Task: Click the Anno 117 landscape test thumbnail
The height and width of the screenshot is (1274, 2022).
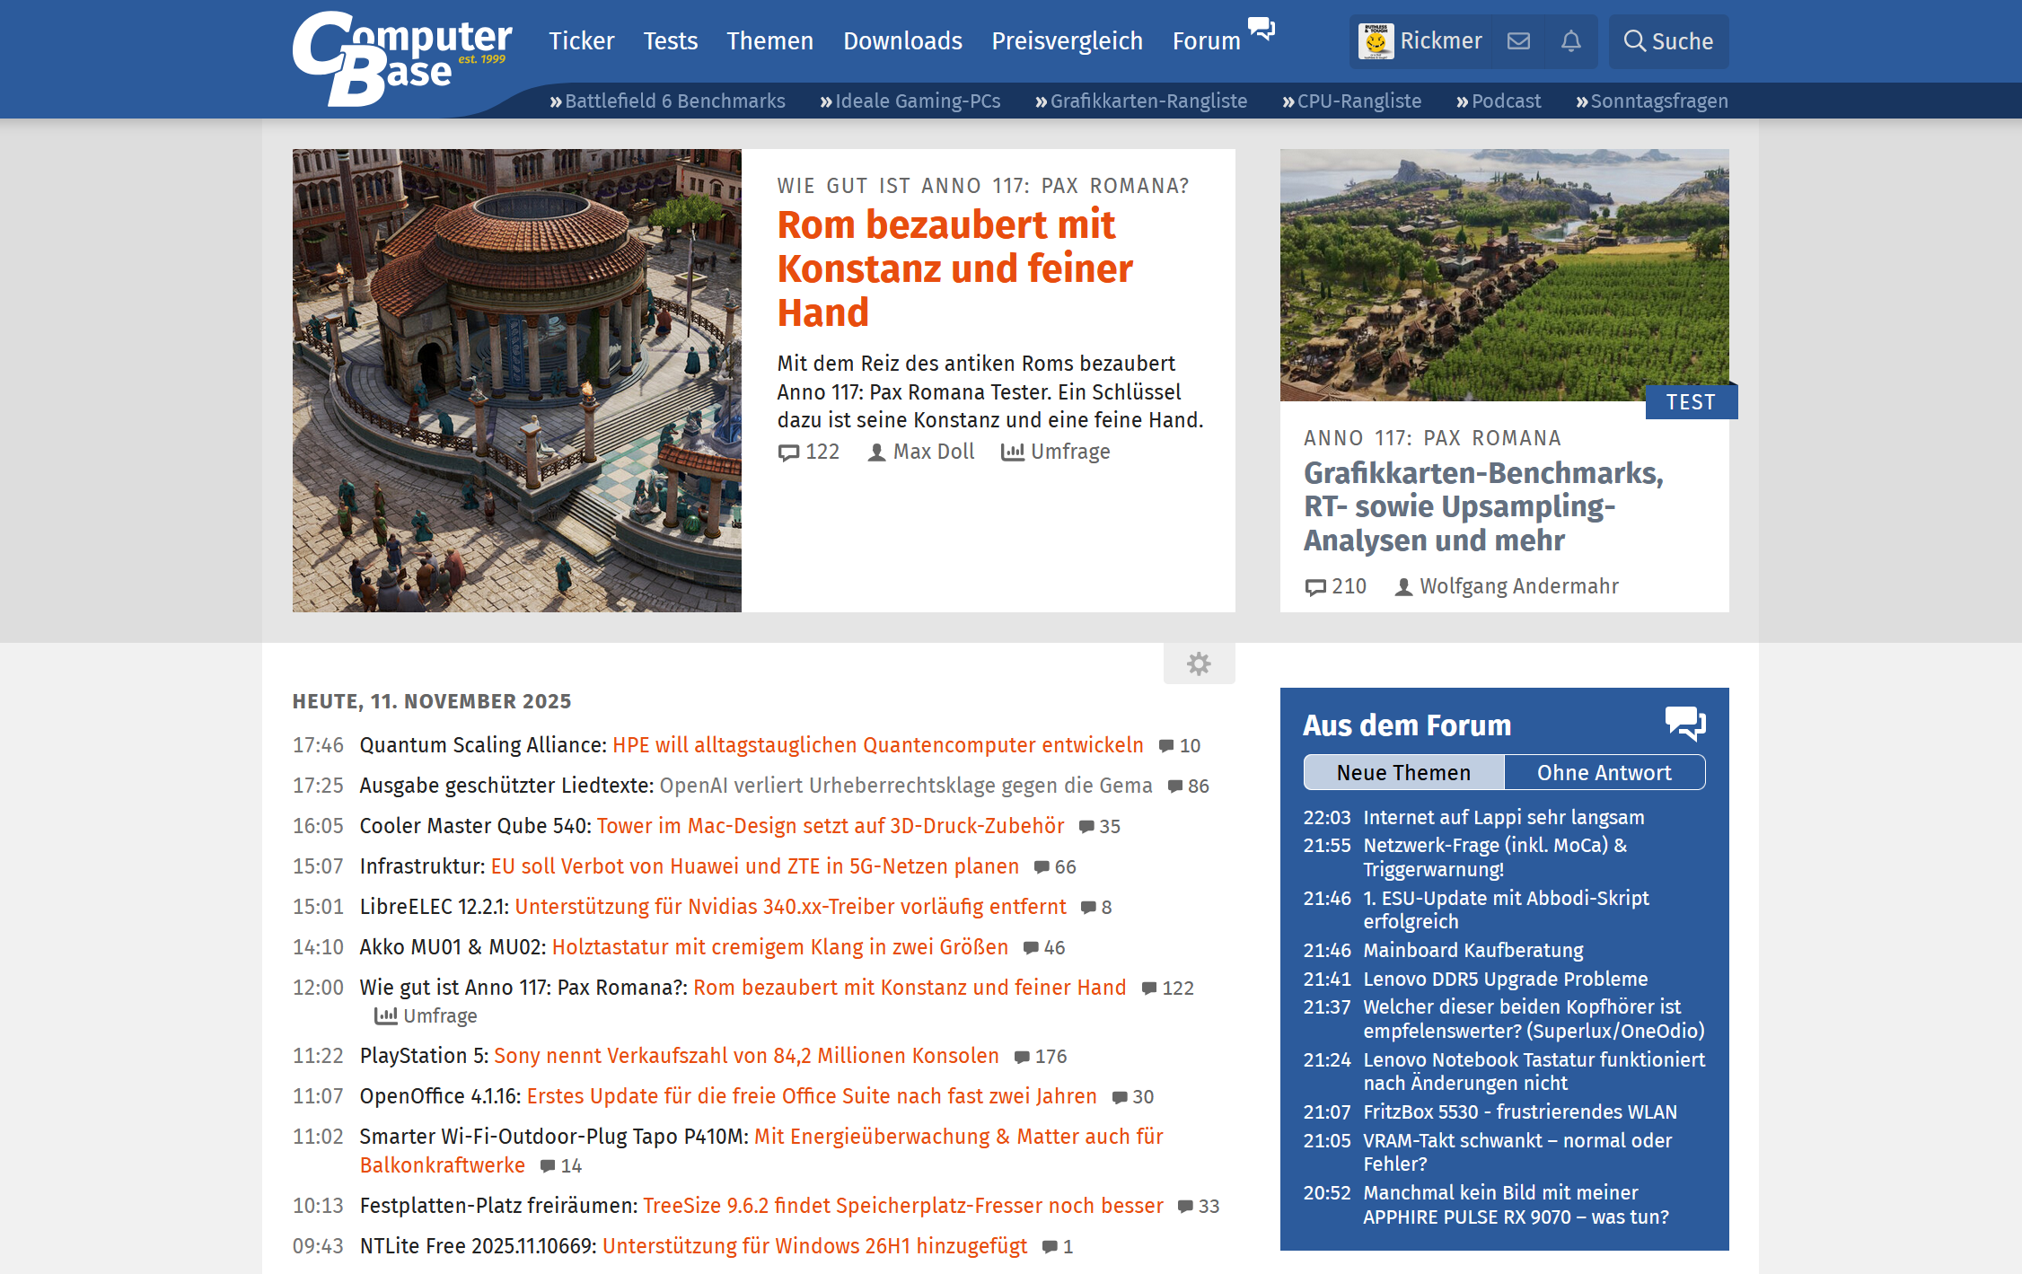Action: pyautogui.click(x=1505, y=275)
